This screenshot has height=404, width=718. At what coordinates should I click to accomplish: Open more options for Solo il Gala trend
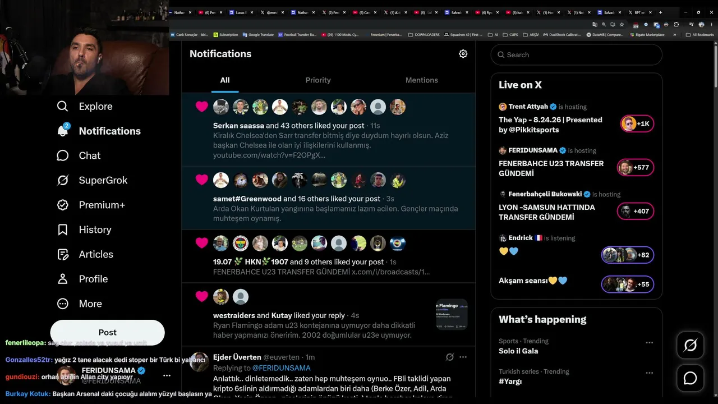(x=649, y=342)
